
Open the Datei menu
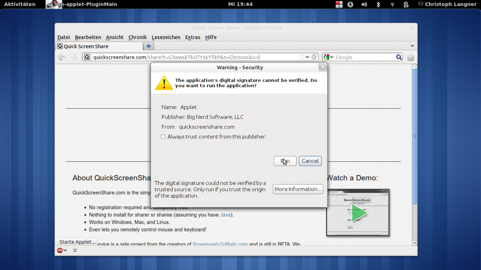[x=64, y=37]
